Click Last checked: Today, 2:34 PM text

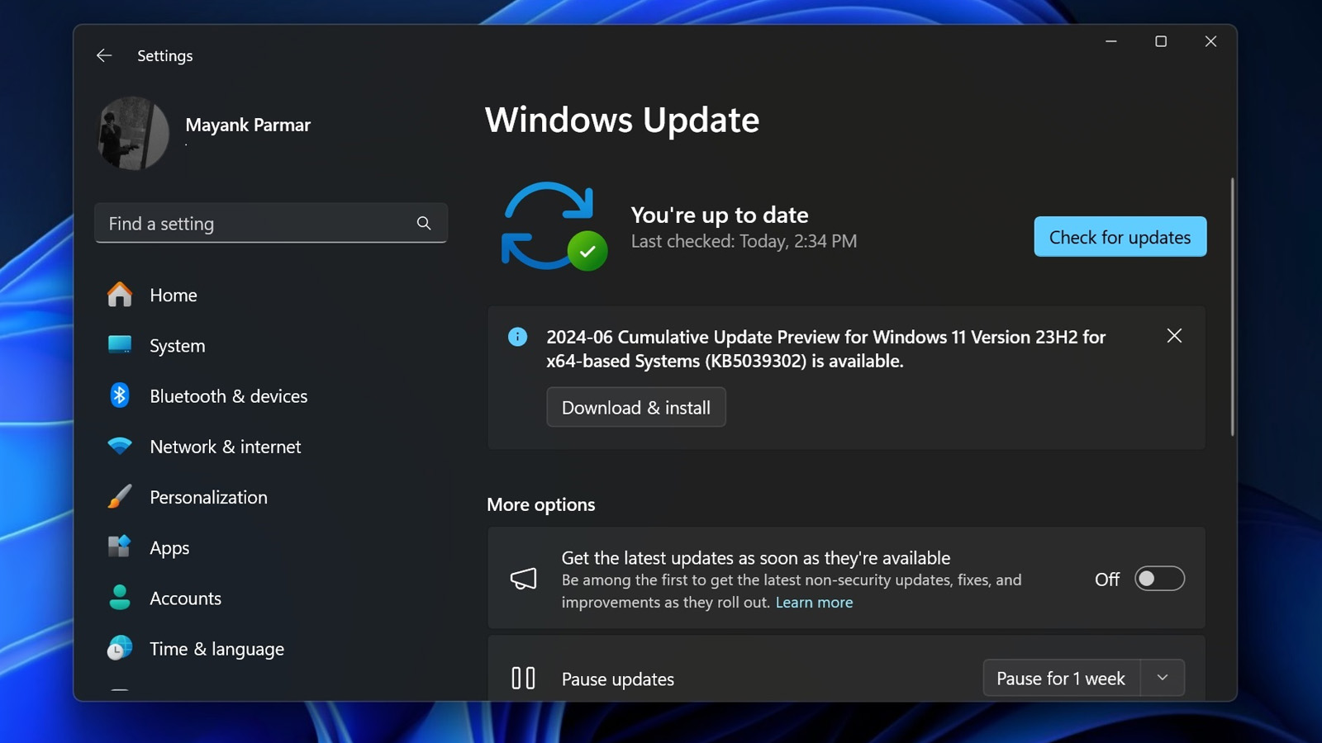[x=744, y=241]
